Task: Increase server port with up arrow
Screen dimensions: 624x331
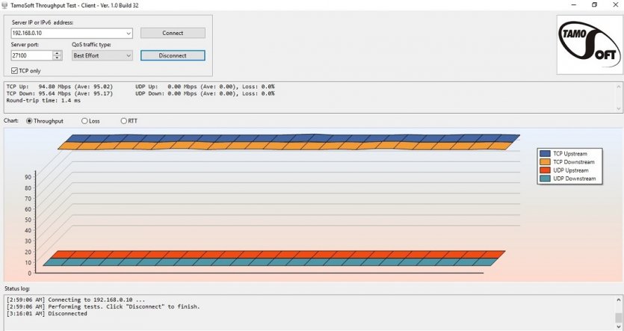Action: pos(58,53)
